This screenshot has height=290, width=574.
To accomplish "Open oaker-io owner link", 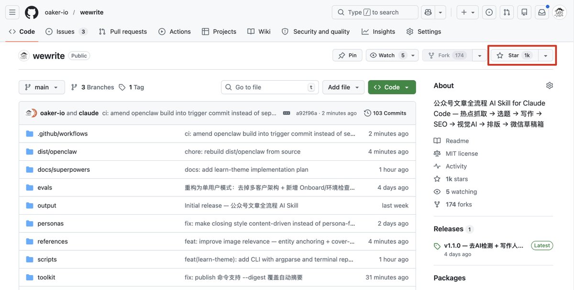I will pyautogui.click(x=55, y=12).
